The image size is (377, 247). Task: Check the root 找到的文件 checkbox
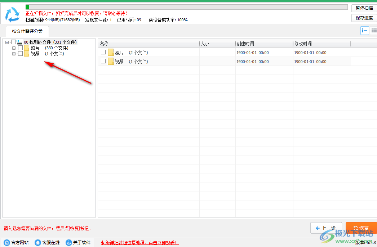coord(13,42)
